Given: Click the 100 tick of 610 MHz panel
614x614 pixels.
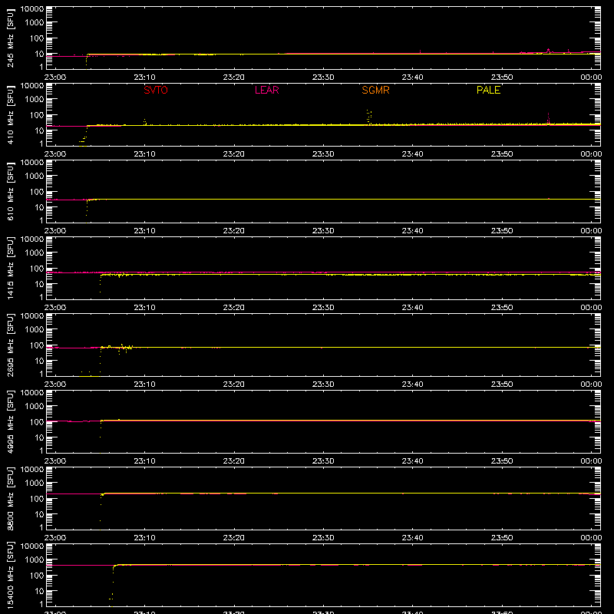Looking at the screenshot, I should click(37, 191).
